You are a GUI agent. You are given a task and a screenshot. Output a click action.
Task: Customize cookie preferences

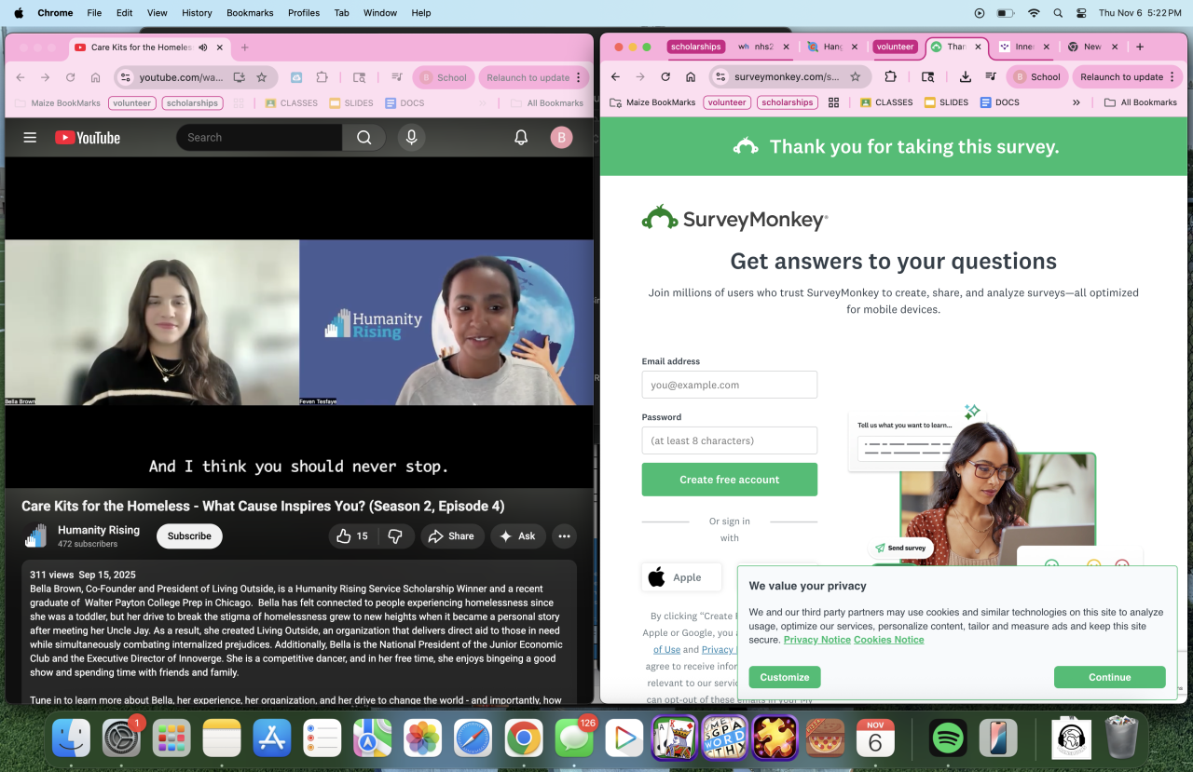tap(785, 677)
